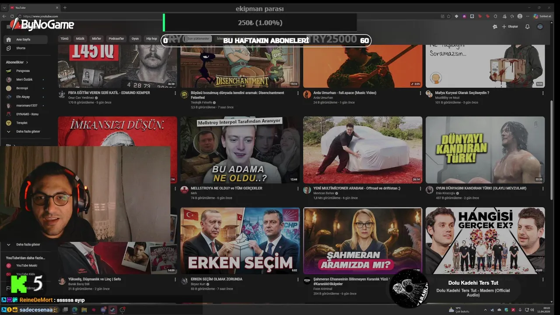Open options menu for the Arda Umurhan video
Screen dimensions: 560x315
click(420, 93)
